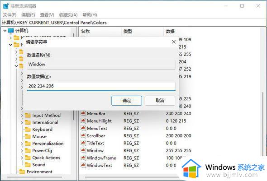Click the Input Method folder icon
267x181 pixels.
tap(28, 116)
